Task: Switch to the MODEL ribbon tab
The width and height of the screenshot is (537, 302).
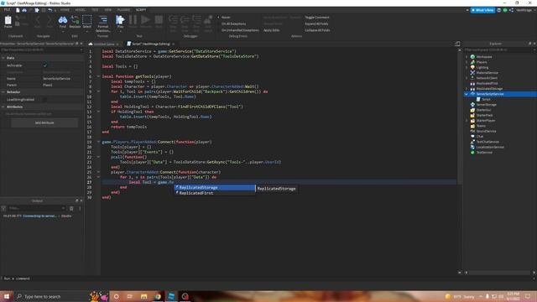Action: [81, 10]
